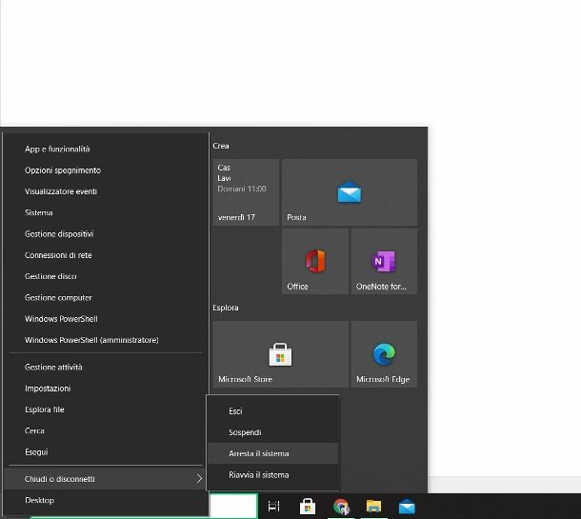
Task: Open Connessioni di rete
Action: (x=106, y=255)
